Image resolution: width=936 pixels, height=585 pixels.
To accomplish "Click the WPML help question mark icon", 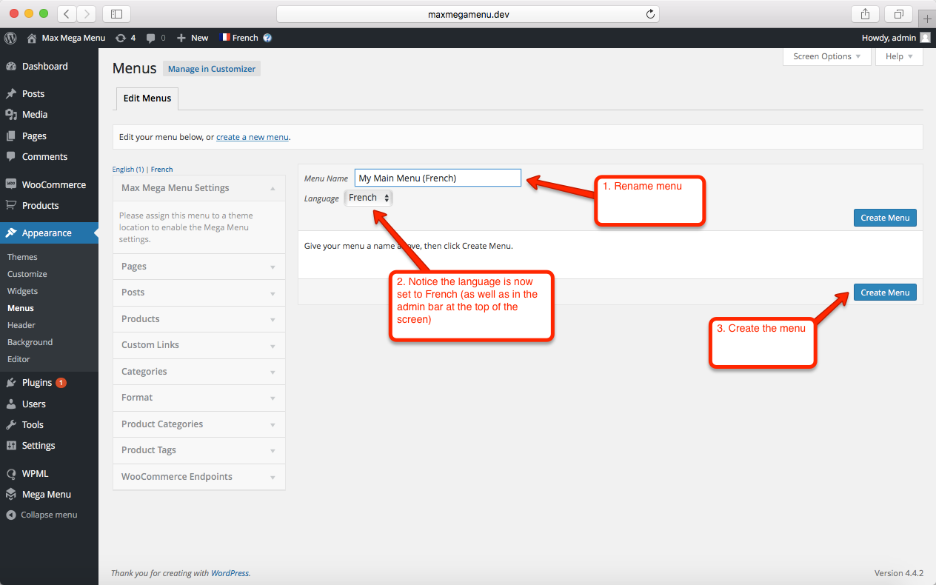I will 267,38.
